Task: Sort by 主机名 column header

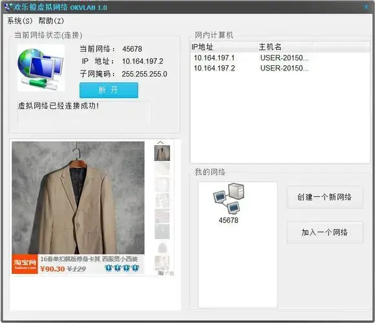Action: coord(285,47)
